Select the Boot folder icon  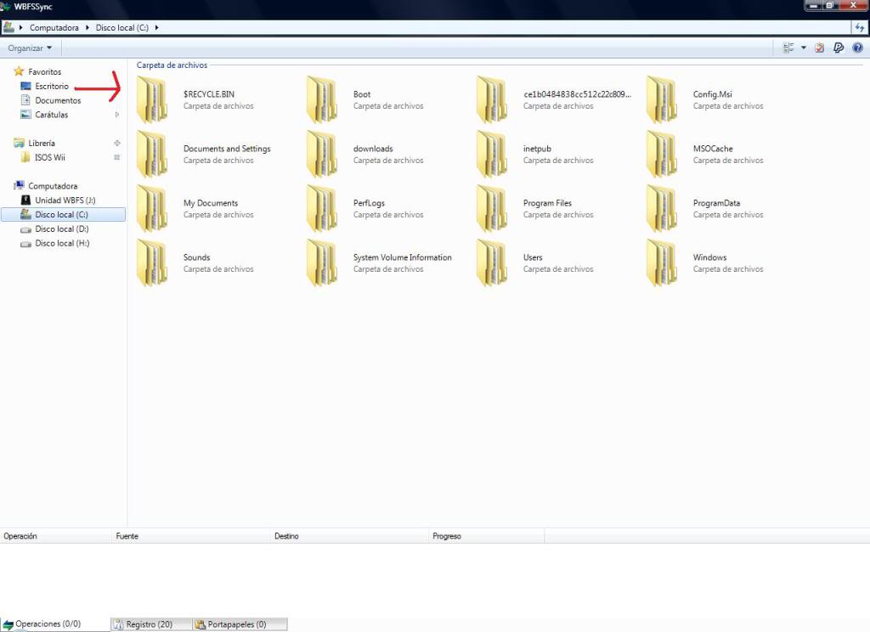(322, 100)
